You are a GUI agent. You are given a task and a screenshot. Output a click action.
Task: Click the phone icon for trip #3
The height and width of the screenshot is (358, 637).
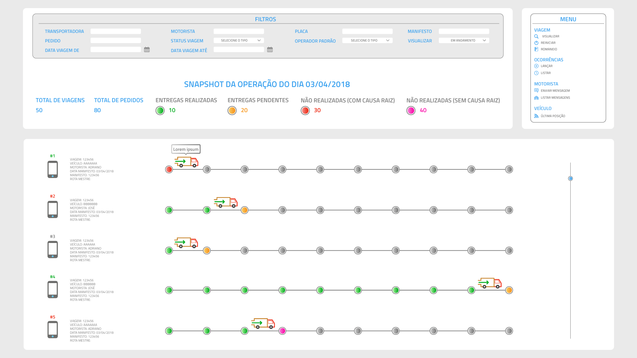click(52, 250)
